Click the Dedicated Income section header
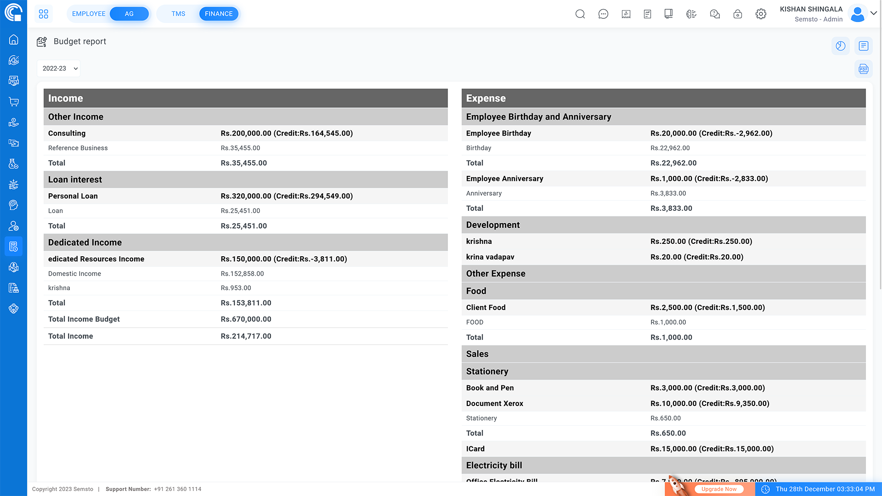Image resolution: width=882 pixels, height=496 pixels. (246, 242)
